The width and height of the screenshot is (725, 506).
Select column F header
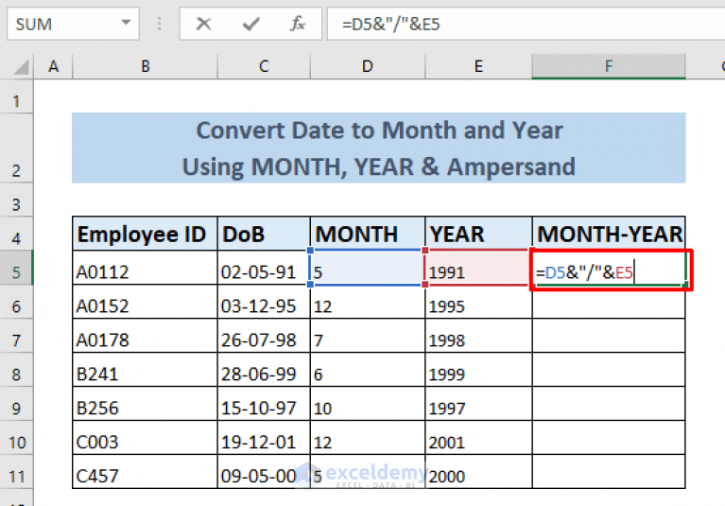coord(609,66)
